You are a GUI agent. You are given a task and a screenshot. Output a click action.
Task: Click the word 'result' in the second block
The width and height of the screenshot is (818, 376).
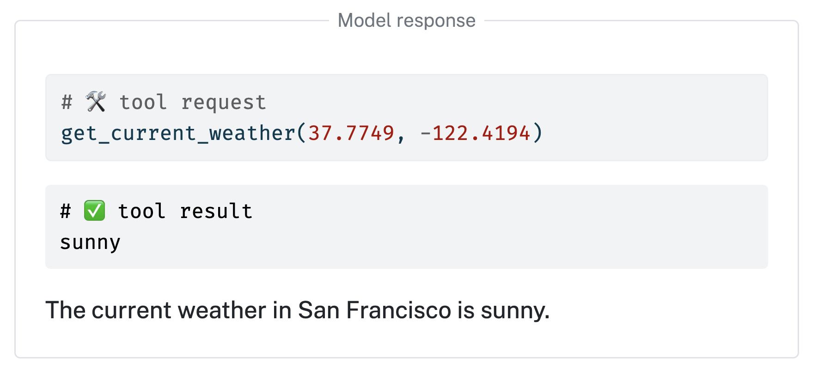coord(216,211)
